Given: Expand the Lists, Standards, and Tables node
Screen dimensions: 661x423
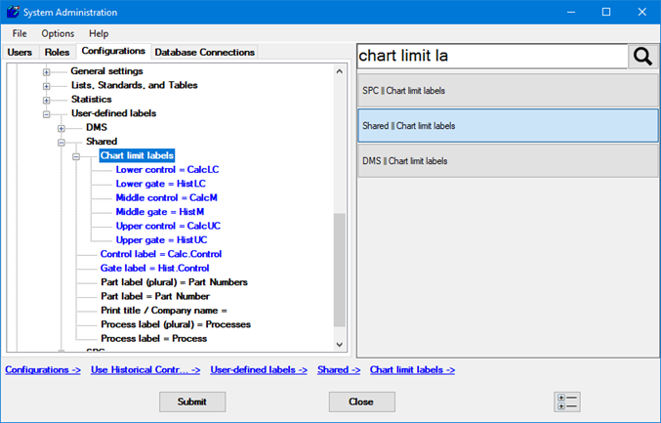Looking at the screenshot, I should coord(47,86).
